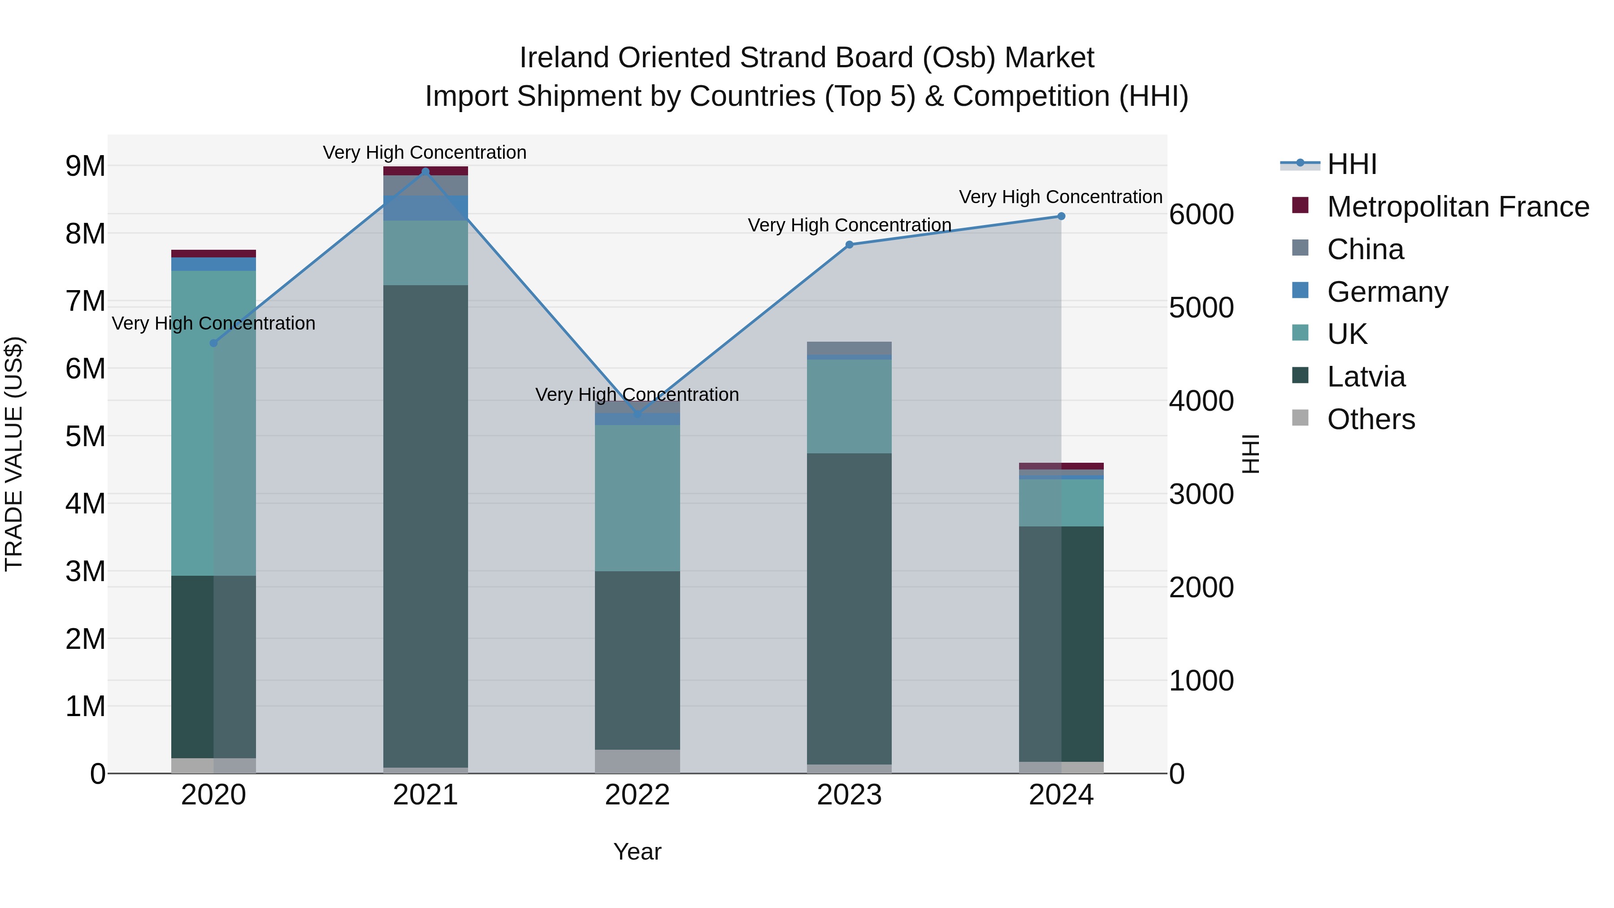Select the 2022 HHI data point
The height and width of the screenshot is (908, 1614).
click(637, 414)
